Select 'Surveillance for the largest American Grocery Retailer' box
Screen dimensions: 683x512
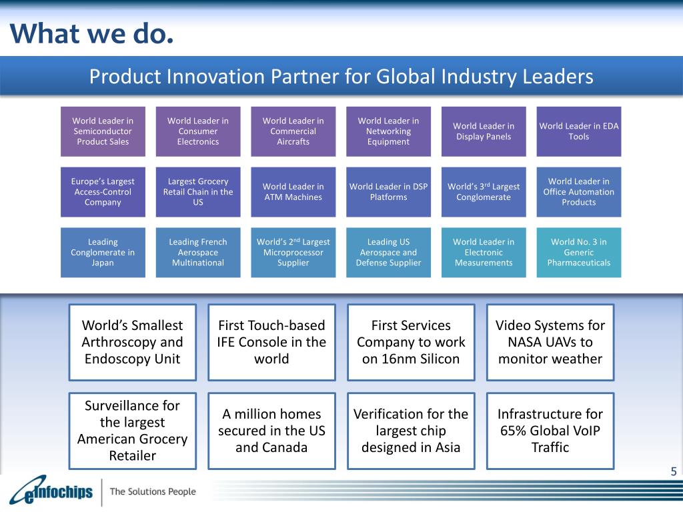(133, 431)
